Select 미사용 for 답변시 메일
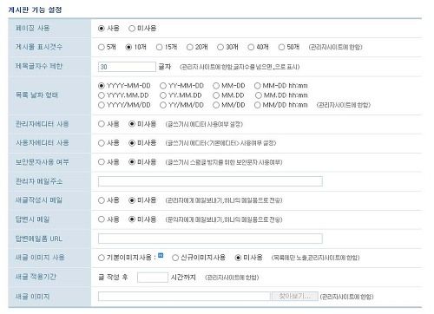The height and width of the screenshot is (314, 434). [132, 219]
